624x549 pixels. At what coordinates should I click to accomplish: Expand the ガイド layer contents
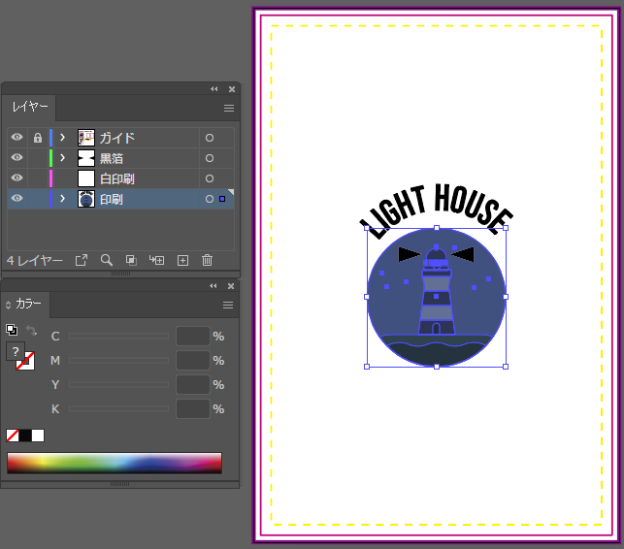(x=62, y=138)
